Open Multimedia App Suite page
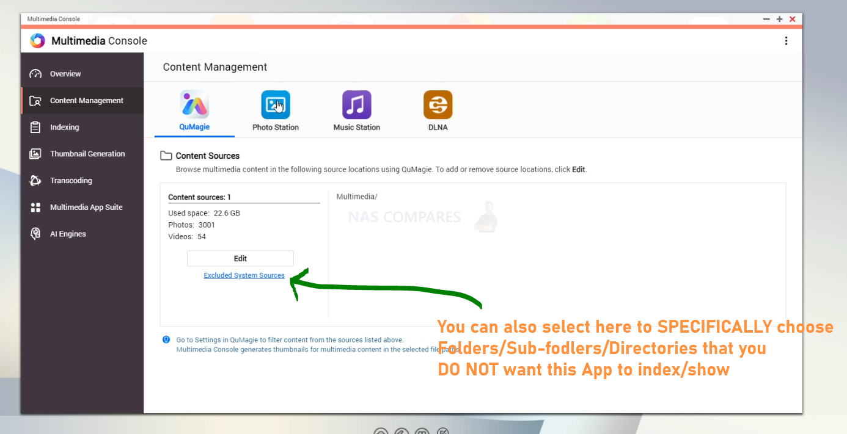Viewport: 847px width, 434px height. pyautogui.click(x=86, y=208)
